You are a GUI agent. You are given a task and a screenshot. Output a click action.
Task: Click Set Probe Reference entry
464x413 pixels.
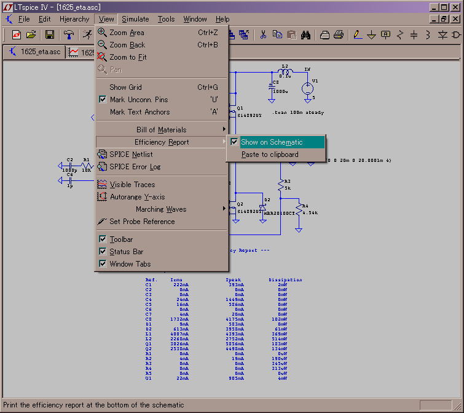point(162,222)
